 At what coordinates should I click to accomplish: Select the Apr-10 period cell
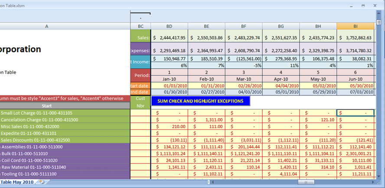pos(281,79)
